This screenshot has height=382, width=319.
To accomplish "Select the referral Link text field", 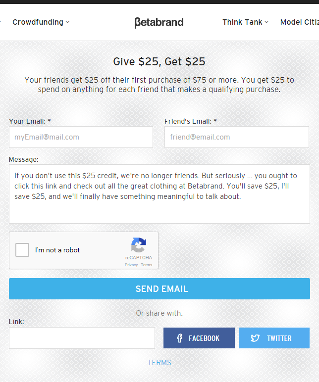I will [x=82, y=338].
